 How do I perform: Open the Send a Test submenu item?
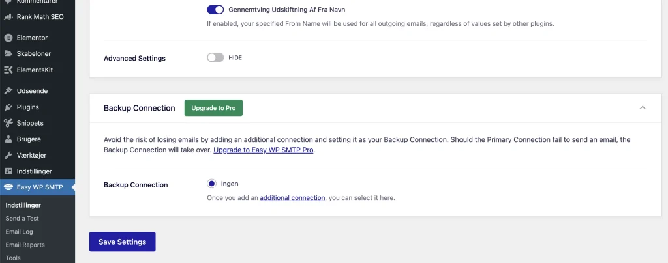click(x=22, y=218)
